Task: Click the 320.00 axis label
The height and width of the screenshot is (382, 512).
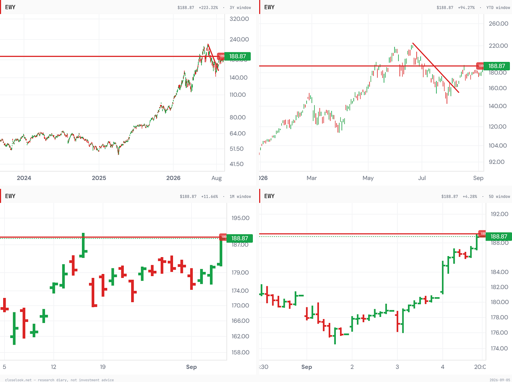Action: (239, 19)
